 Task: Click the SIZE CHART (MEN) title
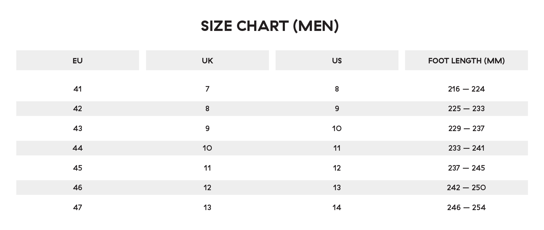coord(270,26)
